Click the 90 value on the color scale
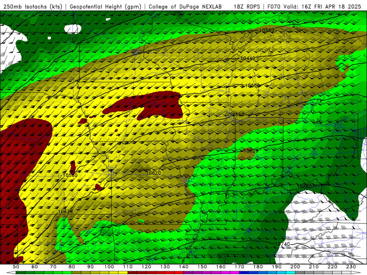 [90, 267]
